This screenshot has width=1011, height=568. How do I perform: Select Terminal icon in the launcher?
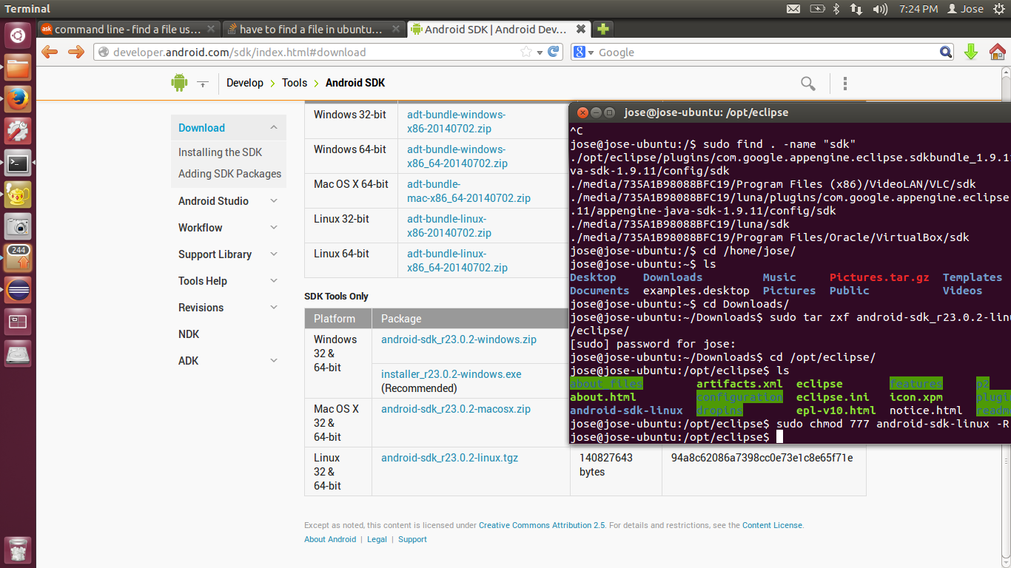pos(18,163)
